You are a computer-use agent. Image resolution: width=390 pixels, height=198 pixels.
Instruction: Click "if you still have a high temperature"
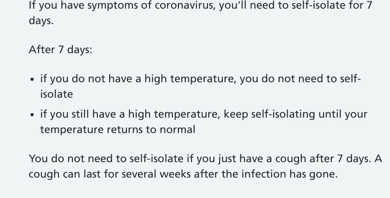tap(130, 114)
